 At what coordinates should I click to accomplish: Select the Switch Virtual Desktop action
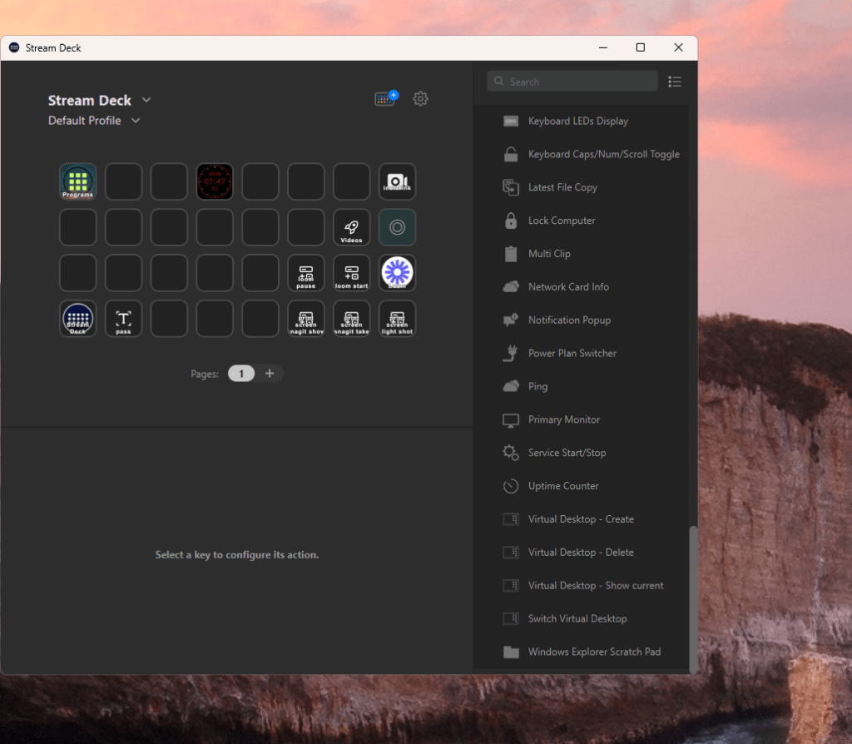pos(577,618)
